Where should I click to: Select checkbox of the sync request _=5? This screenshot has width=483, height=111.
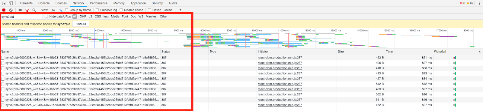click(3, 79)
